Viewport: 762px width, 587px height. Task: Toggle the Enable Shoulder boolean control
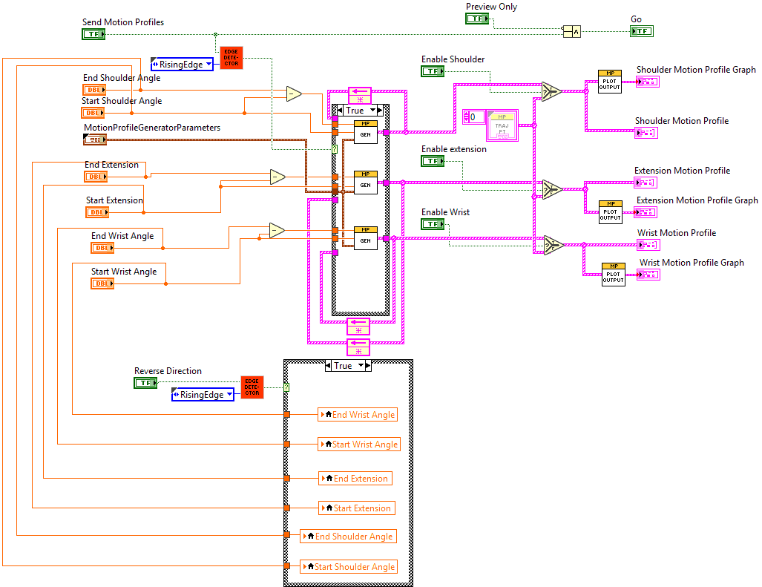(x=433, y=70)
